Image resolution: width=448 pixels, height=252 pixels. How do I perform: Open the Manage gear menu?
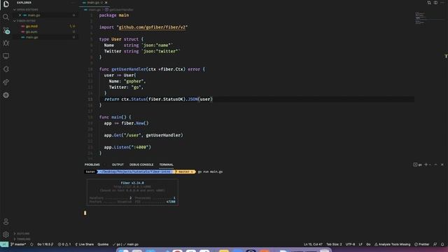6,234
